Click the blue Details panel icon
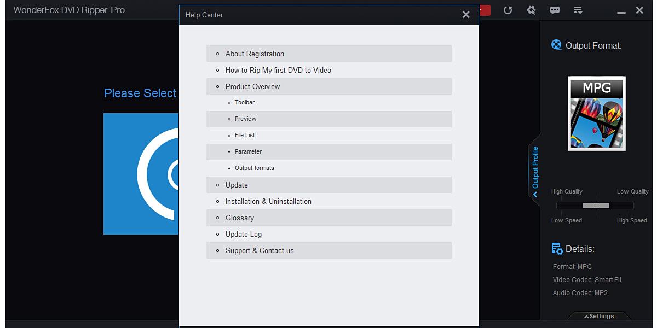 (x=557, y=248)
